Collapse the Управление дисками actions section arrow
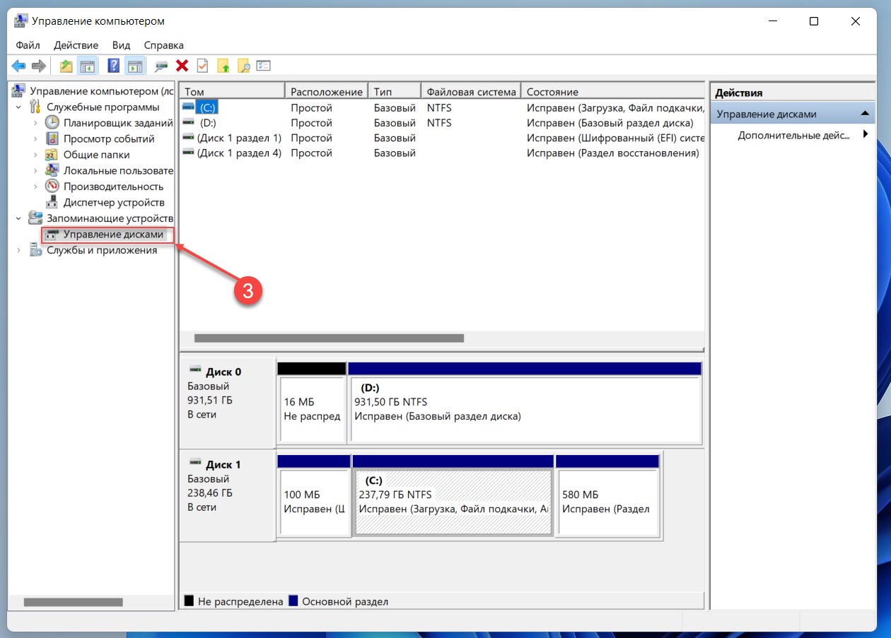 coord(864,114)
